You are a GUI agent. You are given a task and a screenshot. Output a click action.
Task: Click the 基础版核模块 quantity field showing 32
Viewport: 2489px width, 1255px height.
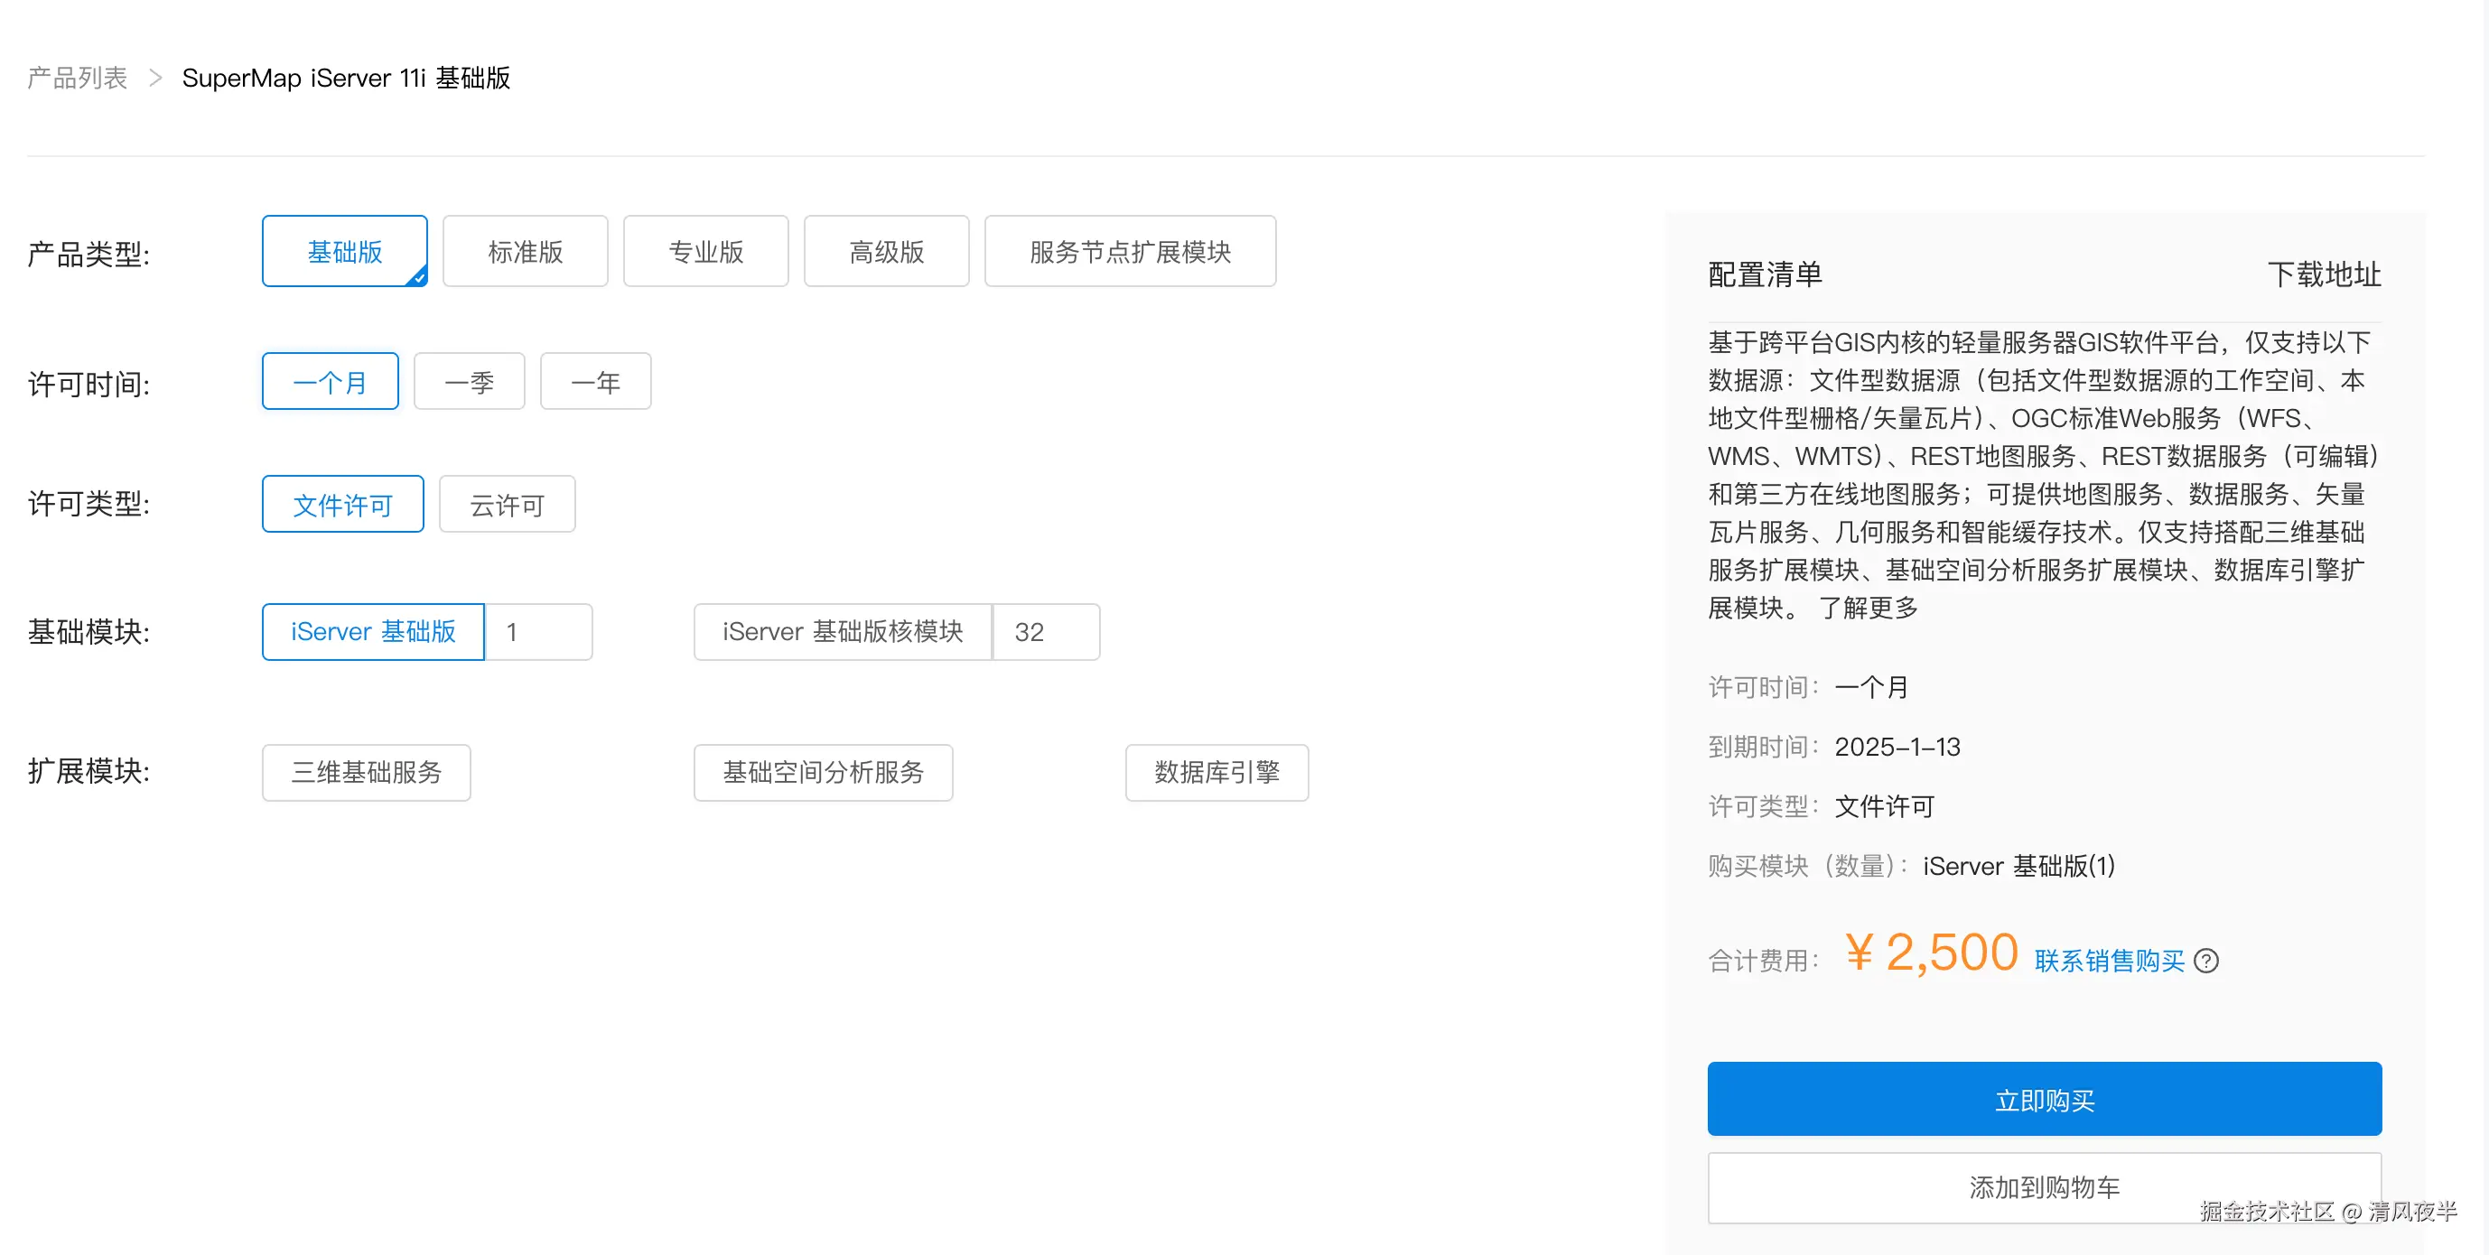[x=1046, y=632]
